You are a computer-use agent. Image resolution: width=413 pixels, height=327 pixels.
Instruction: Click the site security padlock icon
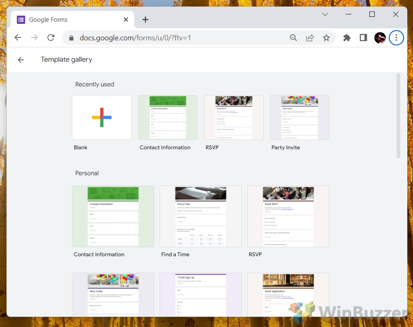pos(71,37)
